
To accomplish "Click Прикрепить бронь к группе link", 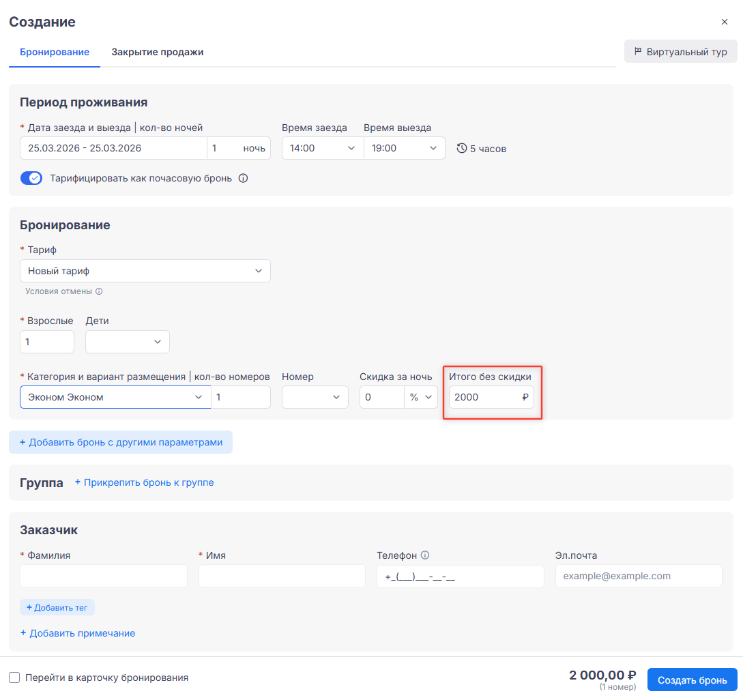I will click(144, 482).
